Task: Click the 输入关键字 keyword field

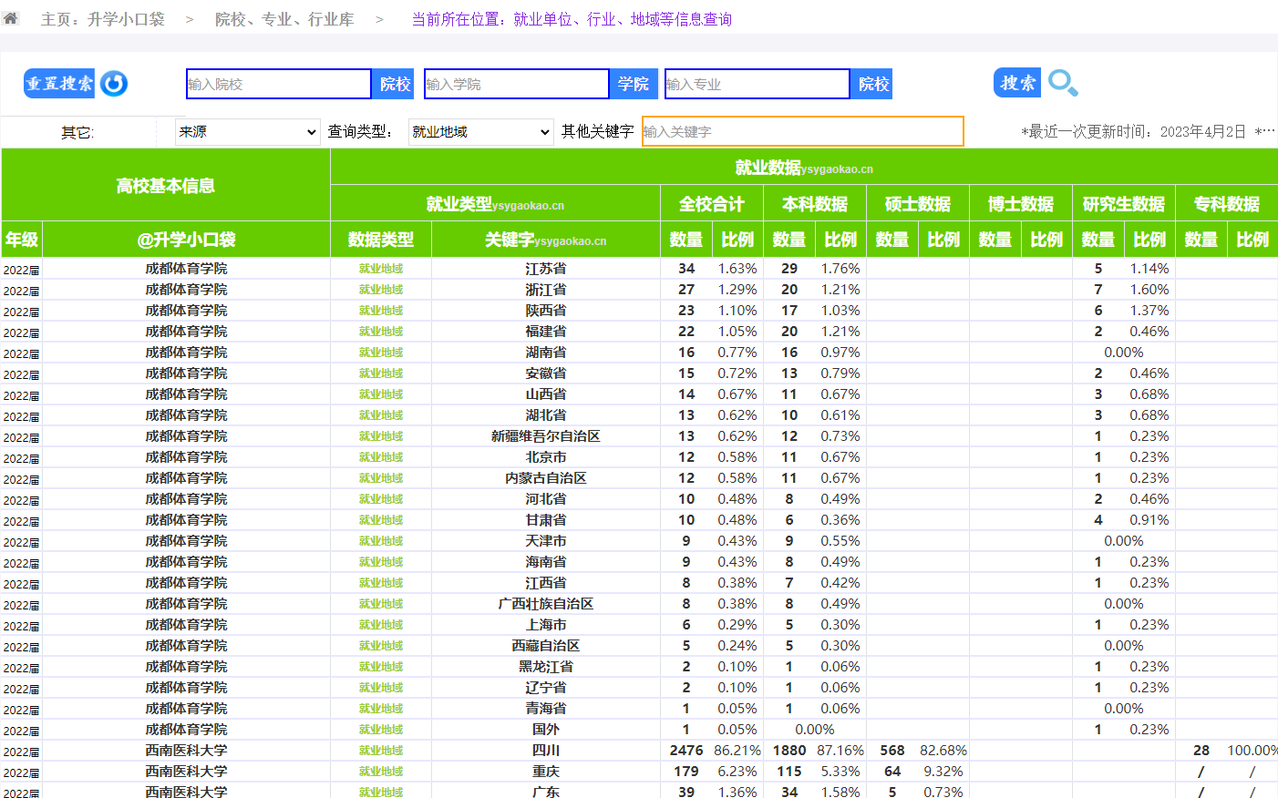Action: pos(802,131)
